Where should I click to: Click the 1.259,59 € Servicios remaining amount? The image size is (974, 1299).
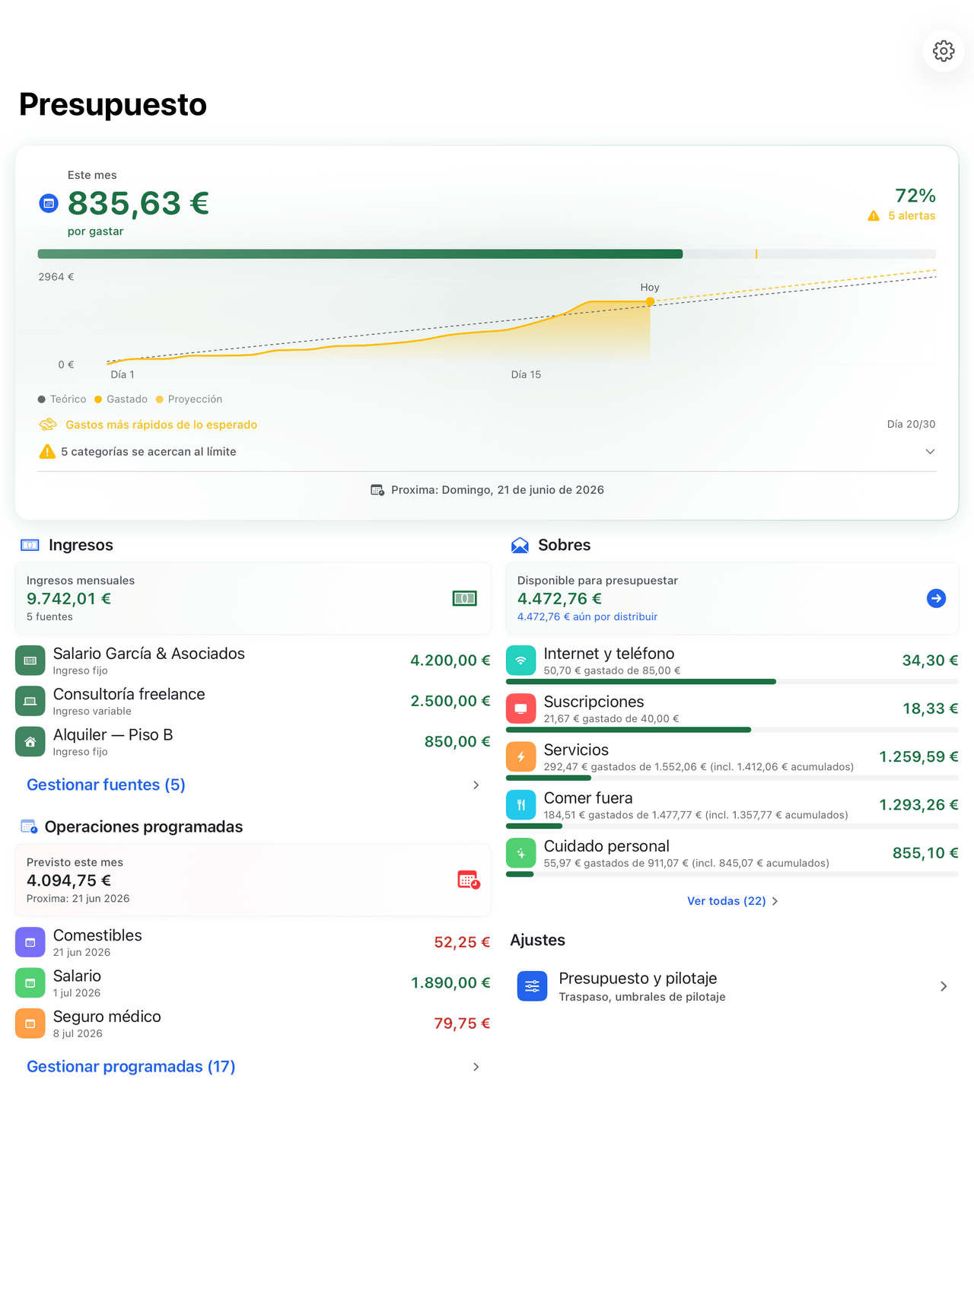pyautogui.click(x=918, y=756)
